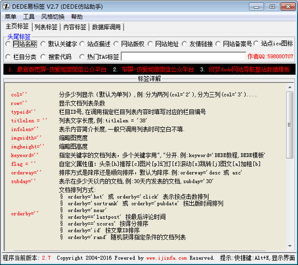Click the 作者QQ:598080707 red text

270,56
